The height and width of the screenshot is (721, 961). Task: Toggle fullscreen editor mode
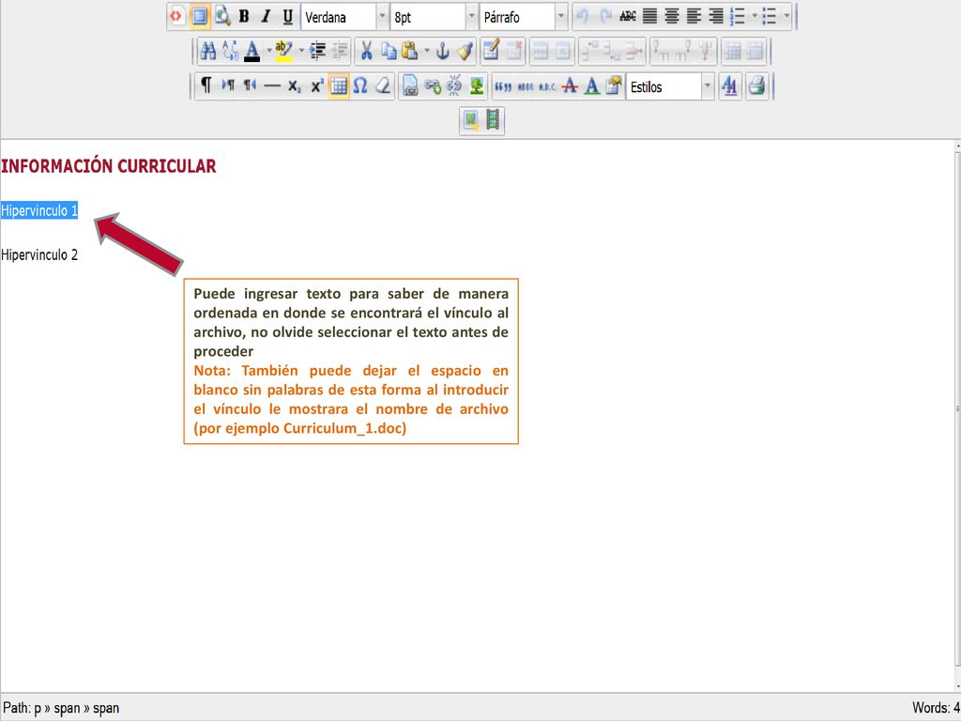199,17
